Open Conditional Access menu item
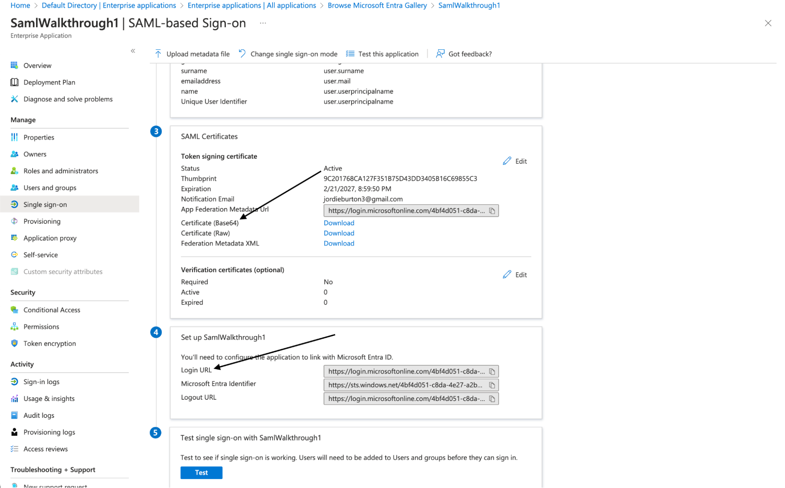The image size is (785, 488). pyautogui.click(x=52, y=310)
